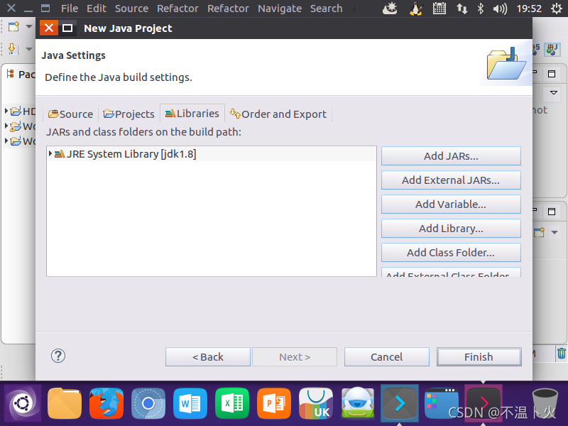Open the Word processor dock icon

click(x=190, y=403)
